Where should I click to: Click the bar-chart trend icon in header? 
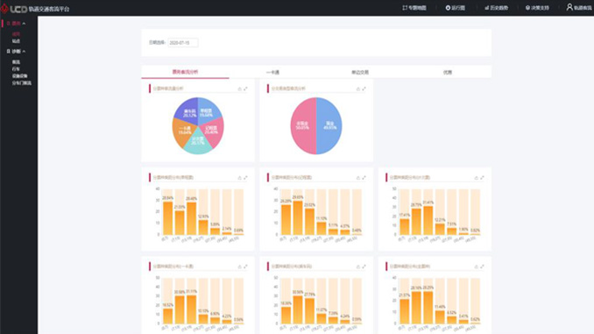click(487, 8)
